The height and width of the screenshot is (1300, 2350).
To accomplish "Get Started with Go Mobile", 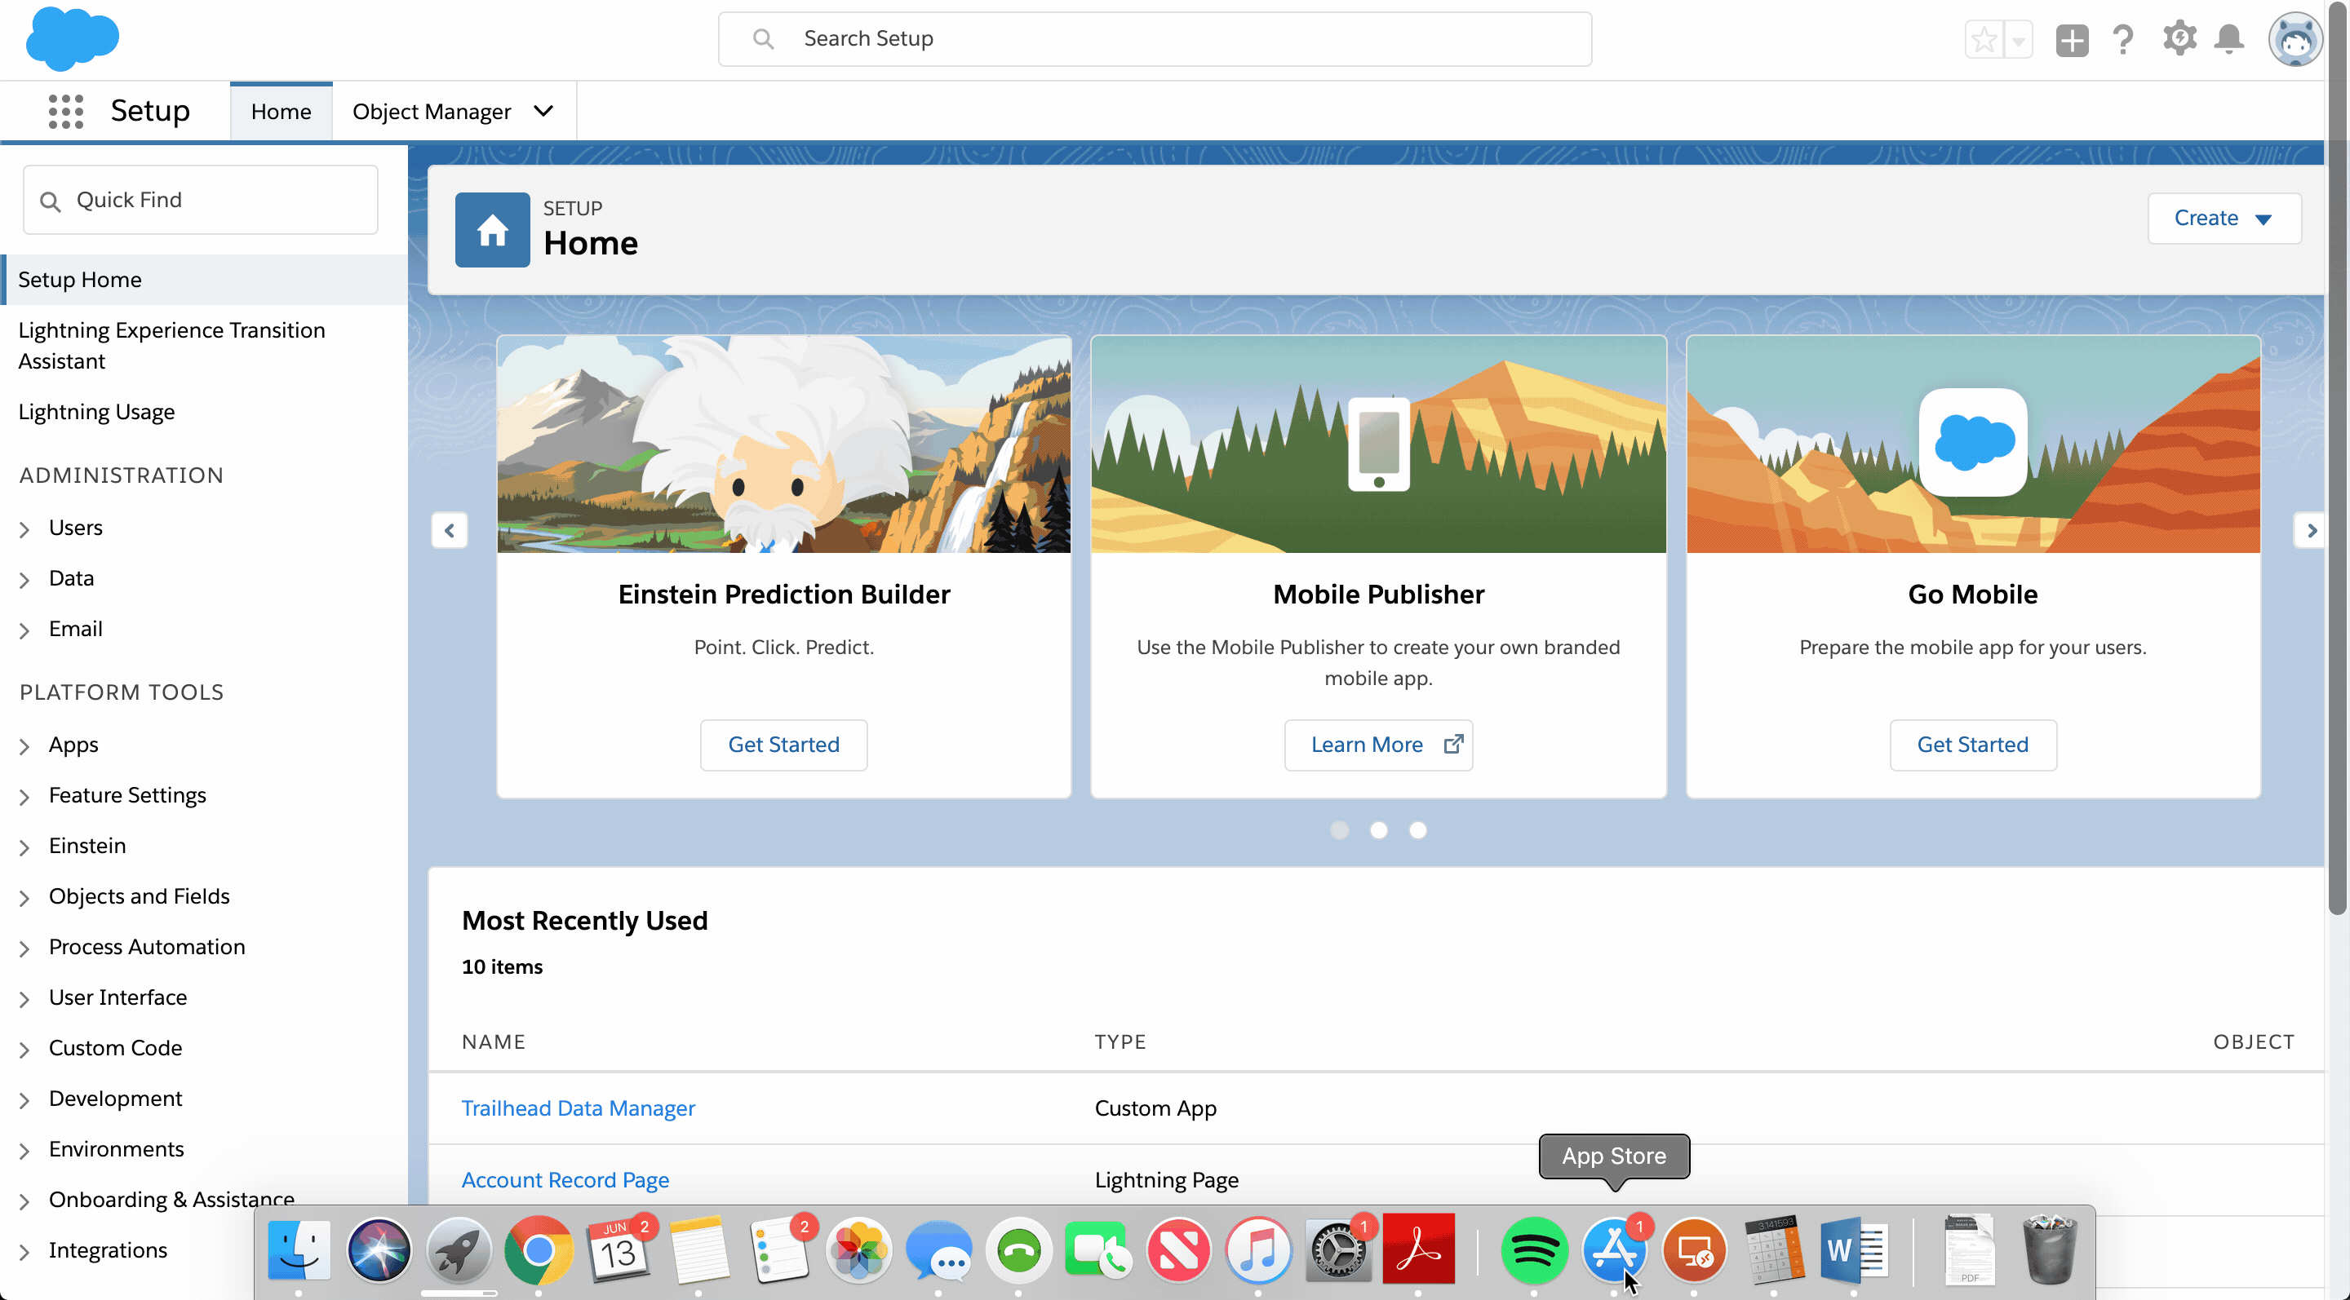I will pyautogui.click(x=1972, y=745).
